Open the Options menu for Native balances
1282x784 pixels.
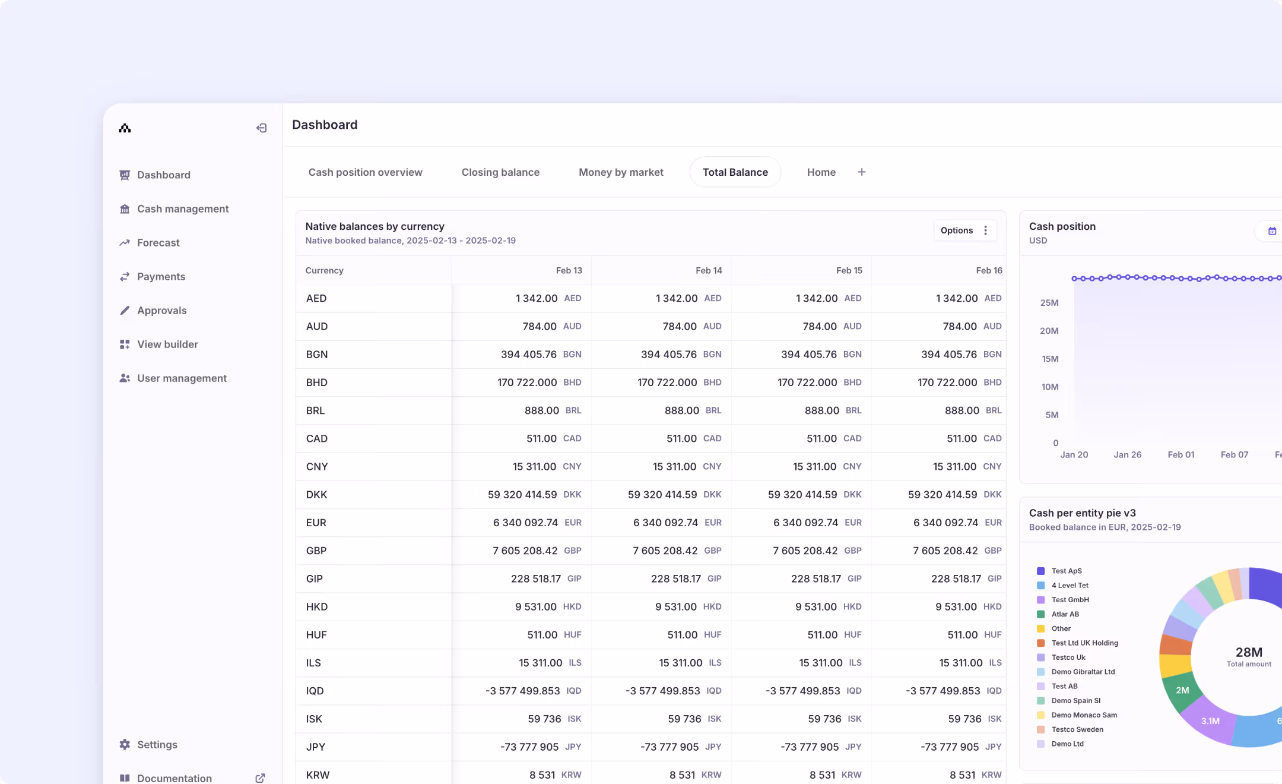(965, 230)
